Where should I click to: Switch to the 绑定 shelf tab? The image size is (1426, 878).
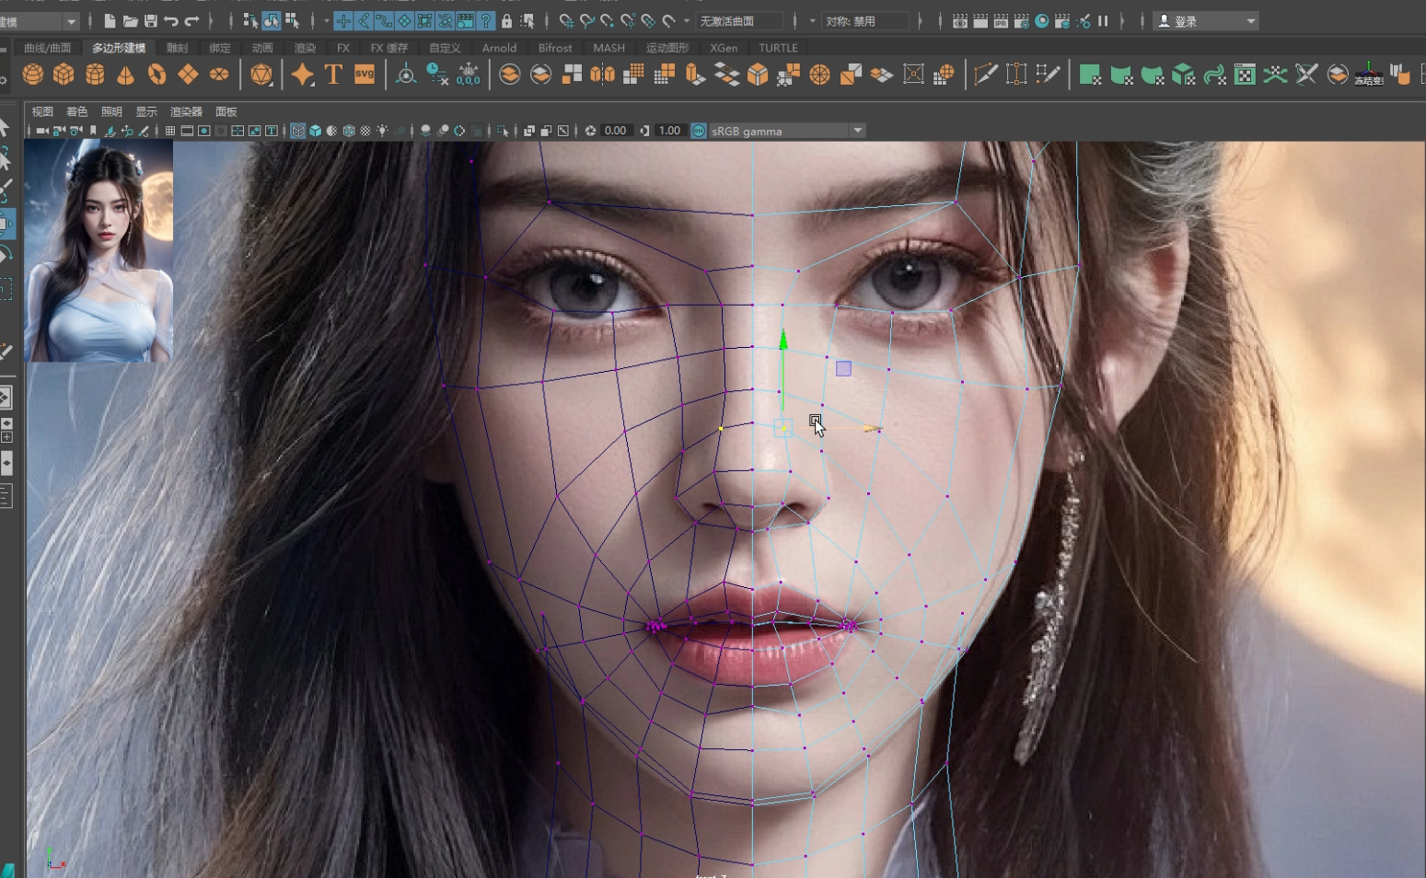[220, 48]
